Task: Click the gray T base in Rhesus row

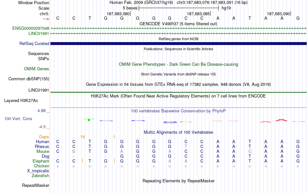Action: pyautogui.click(x=186, y=146)
